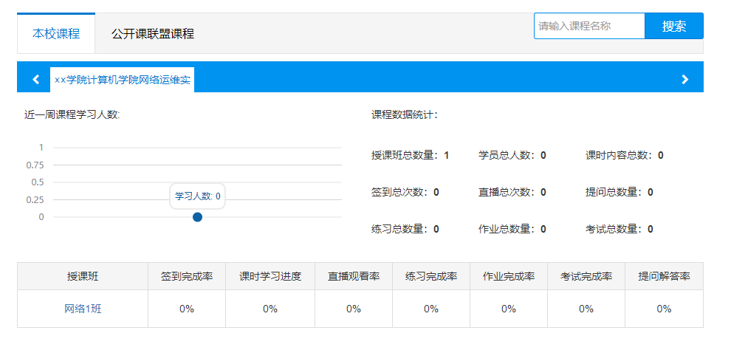Click the right arrow in course bar
Screen dimensions: 731x350
[x=684, y=80]
